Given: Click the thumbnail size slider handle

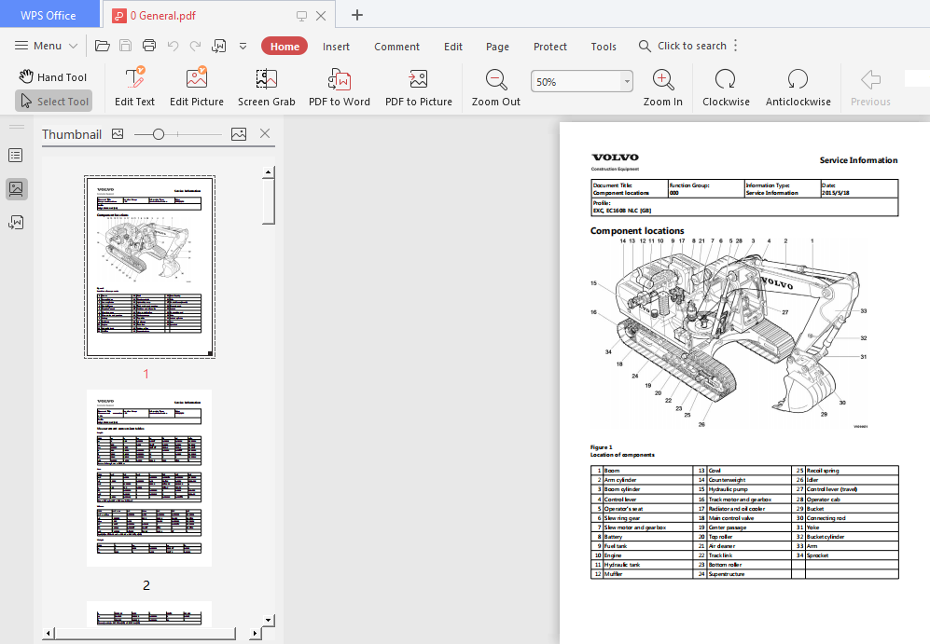Looking at the screenshot, I should click(x=159, y=134).
